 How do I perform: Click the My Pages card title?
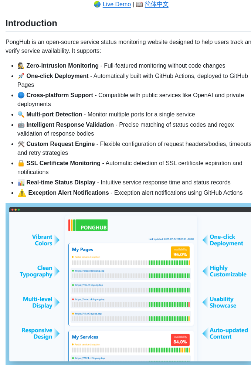point(82,249)
